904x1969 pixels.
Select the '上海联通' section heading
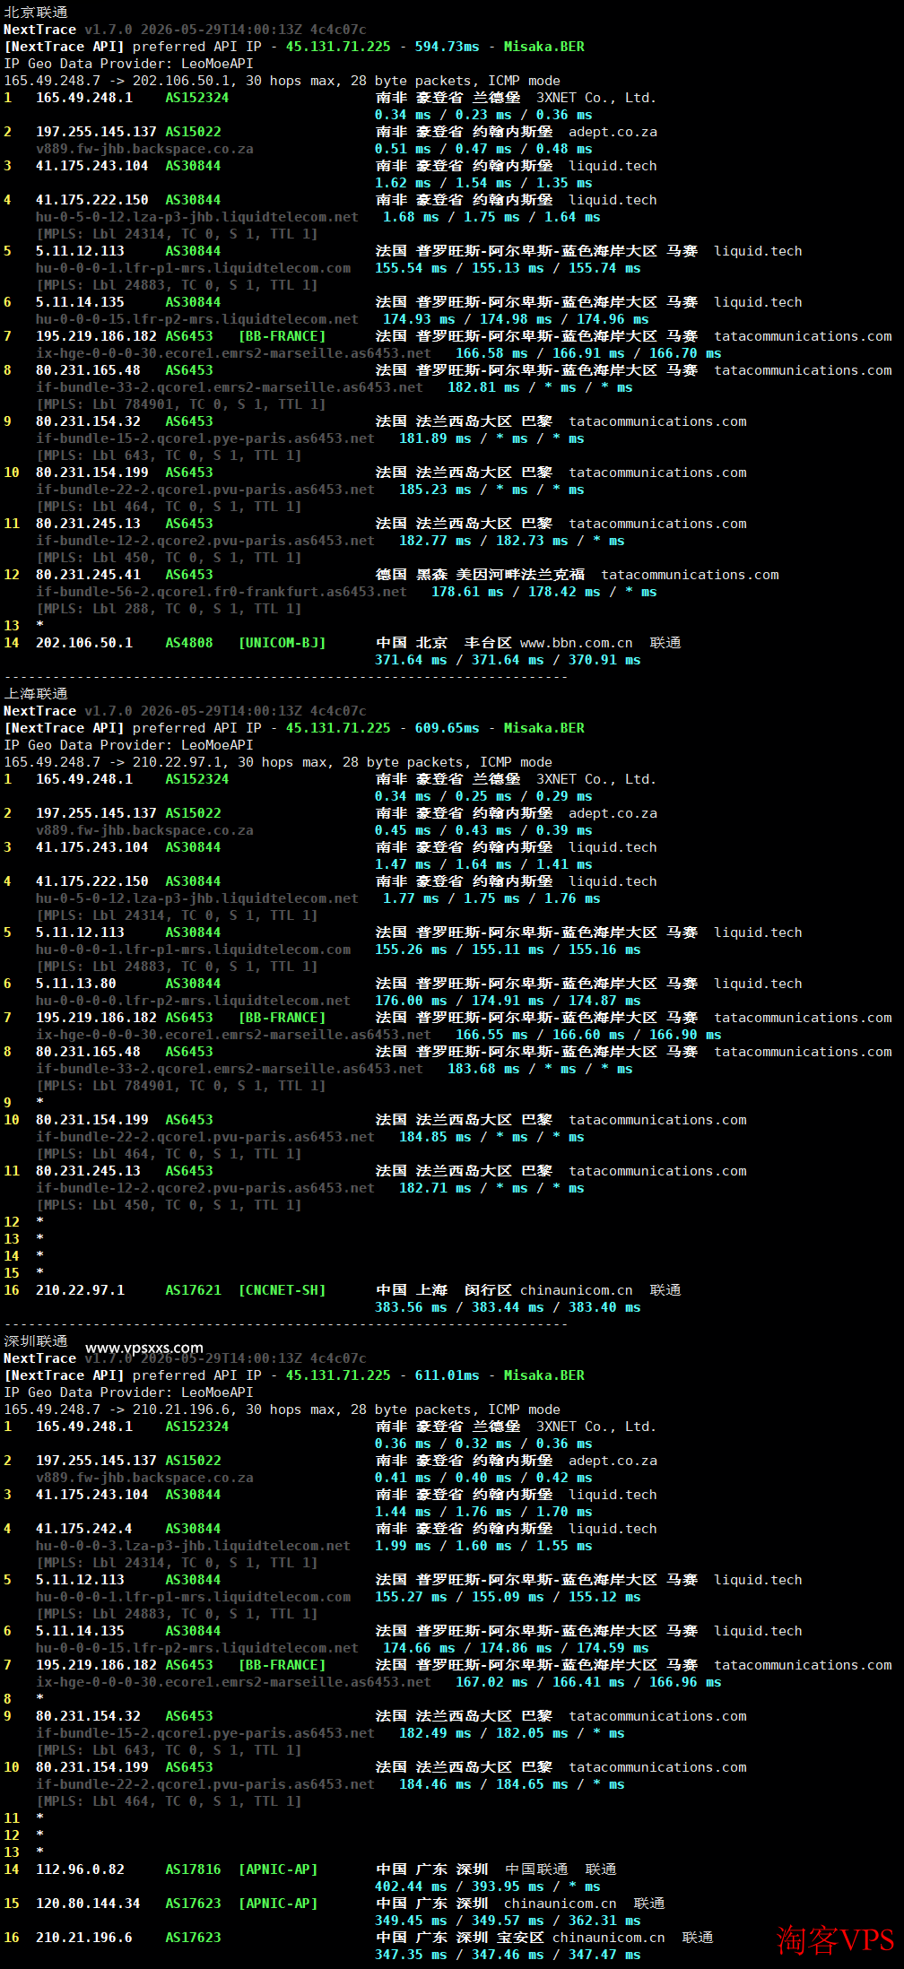pyautogui.click(x=36, y=694)
